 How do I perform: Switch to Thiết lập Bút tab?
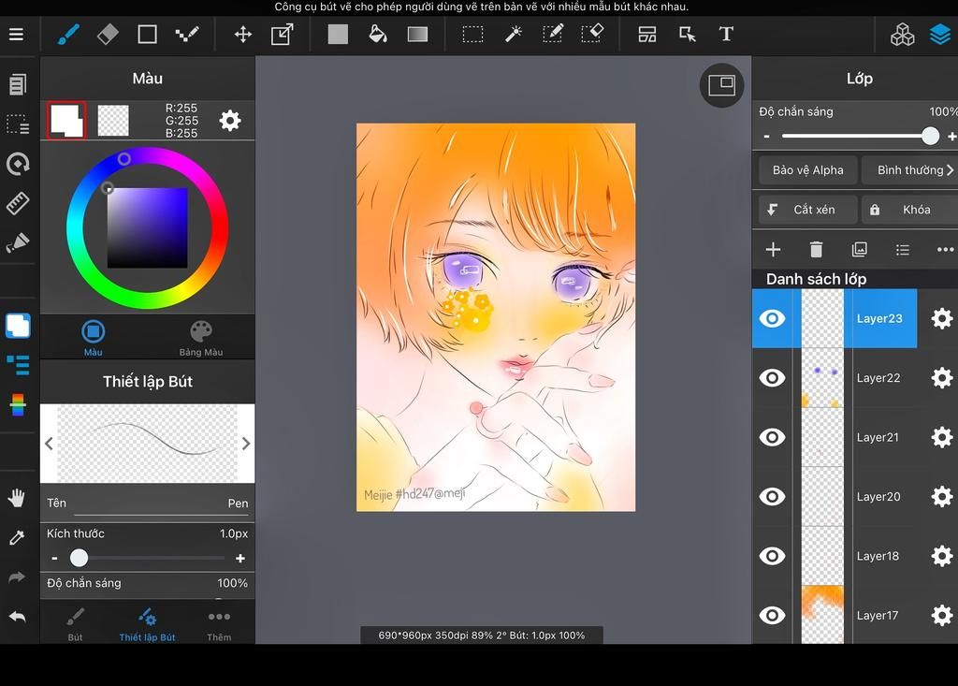tap(147, 624)
